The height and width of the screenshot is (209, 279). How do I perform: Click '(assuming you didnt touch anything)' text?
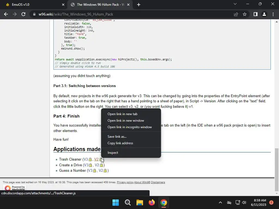[x=82, y=76]
